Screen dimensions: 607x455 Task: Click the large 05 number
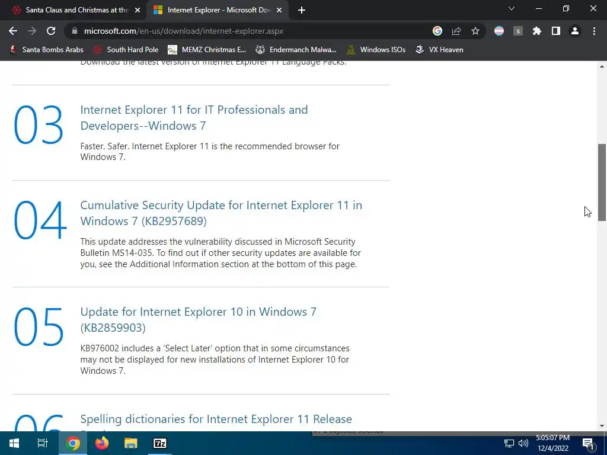[x=39, y=327]
